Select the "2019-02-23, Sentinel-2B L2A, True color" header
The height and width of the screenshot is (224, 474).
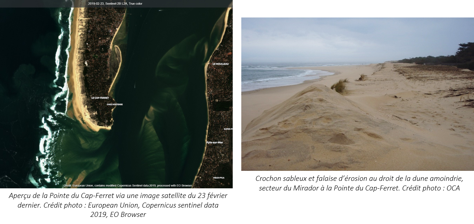point(115,4)
